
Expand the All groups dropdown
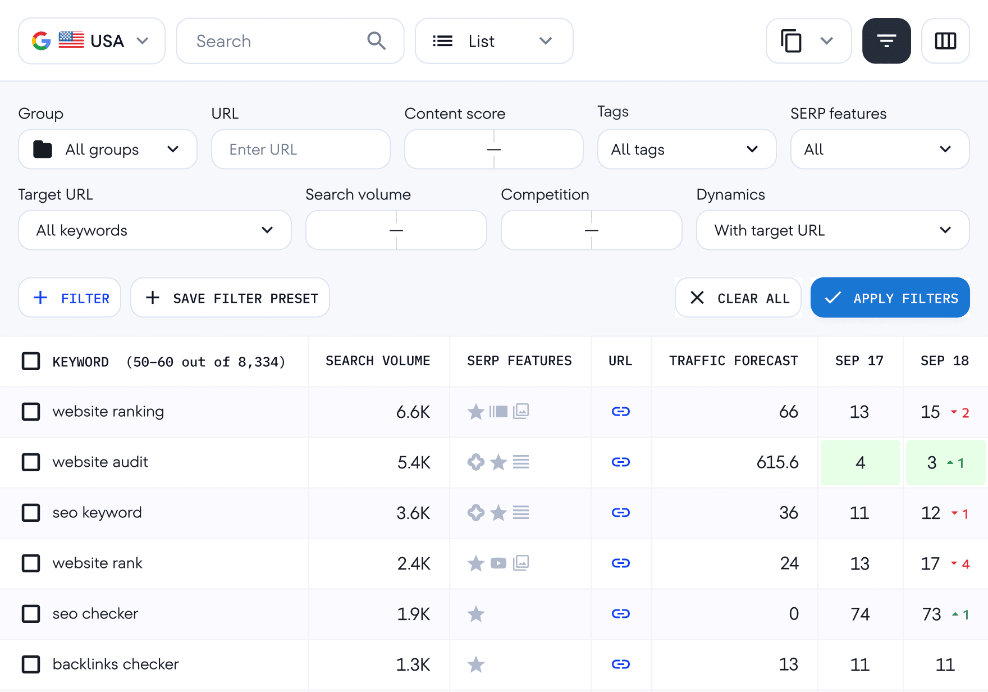pyautogui.click(x=107, y=149)
